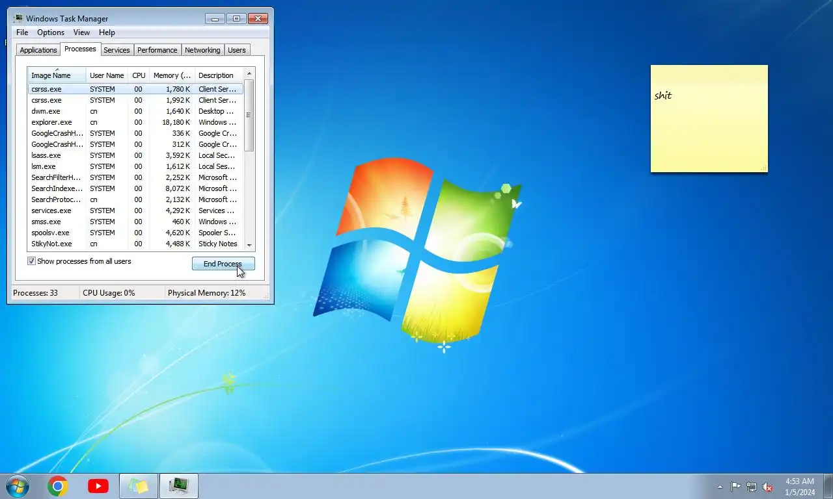Image resolution: width=833 pixels, height=499 pixels.
Task: Select the services.exe process row
Action: [135, 211]
